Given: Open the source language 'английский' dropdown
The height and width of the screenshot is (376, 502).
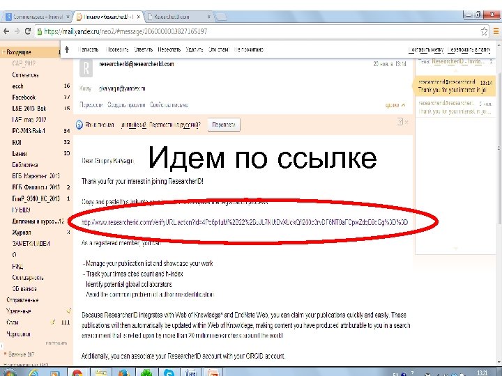Looking at the screenshot, I should click(x=133, y=125).
